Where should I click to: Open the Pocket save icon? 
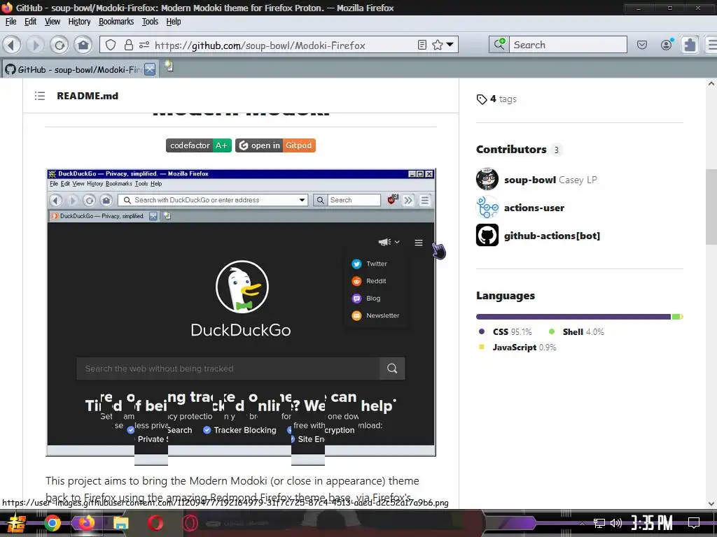tap(642, 45)
